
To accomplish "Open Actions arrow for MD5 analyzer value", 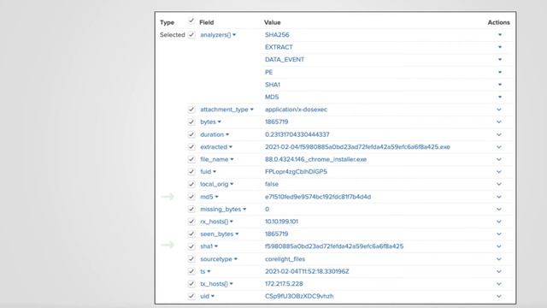I will pyautogui.click(x=499, y=97).
